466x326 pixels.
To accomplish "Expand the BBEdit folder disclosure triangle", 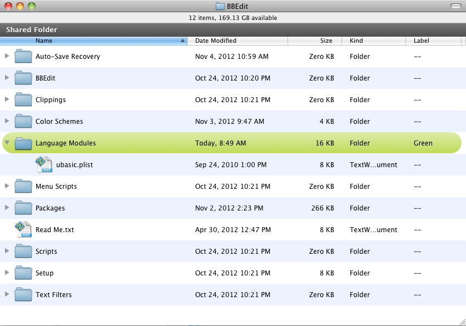I will click(x=7, y=78).
